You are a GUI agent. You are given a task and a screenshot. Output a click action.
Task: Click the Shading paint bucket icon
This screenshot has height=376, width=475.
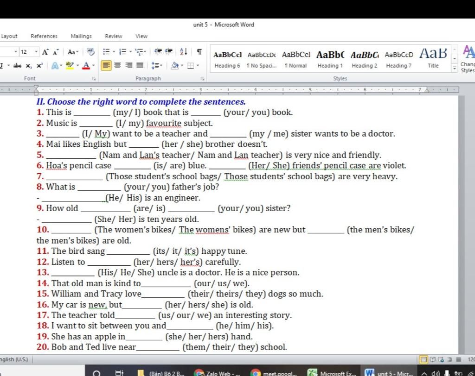point(175,65)
